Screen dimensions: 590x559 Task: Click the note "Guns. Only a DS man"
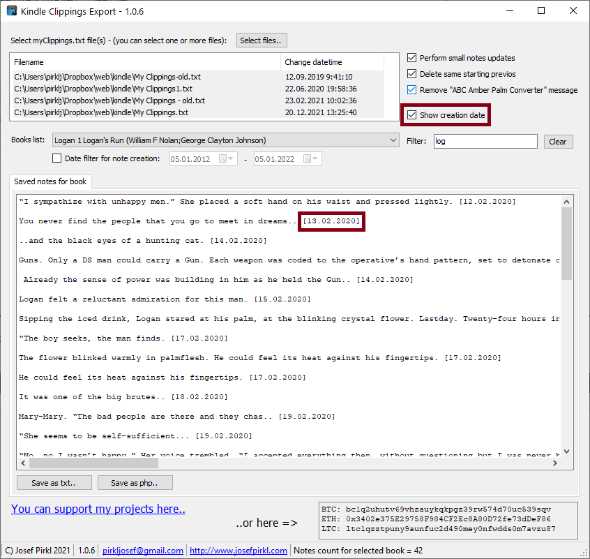(x=289, y=260)
